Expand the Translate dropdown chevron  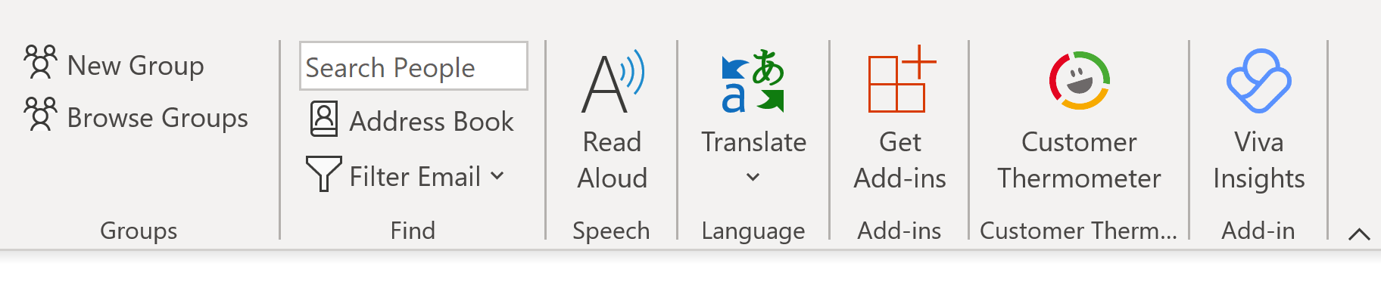tap(753, 178)
